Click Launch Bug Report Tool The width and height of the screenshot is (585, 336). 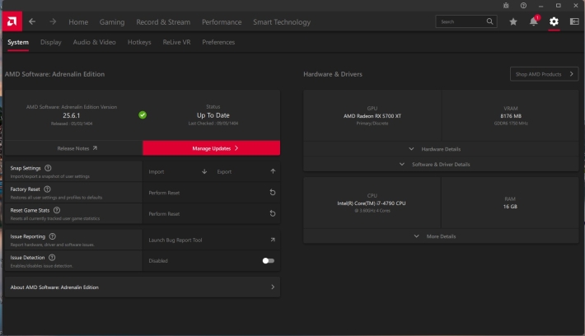[211, 240]
